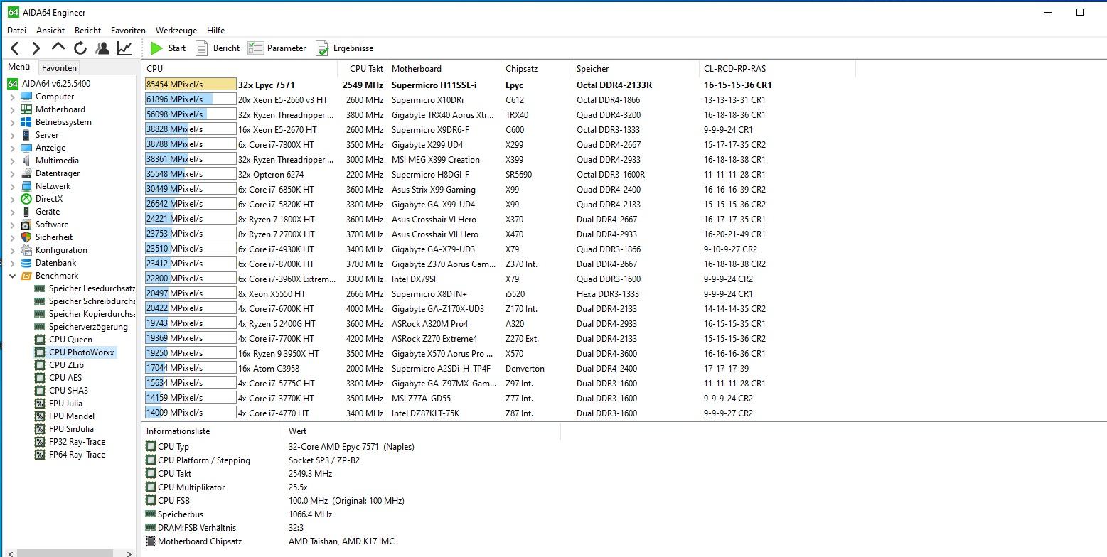Screen dimensions: 1107x557
Task: Expand the Computer tree node
Action: pyautogui.click(x=13, y=97)
